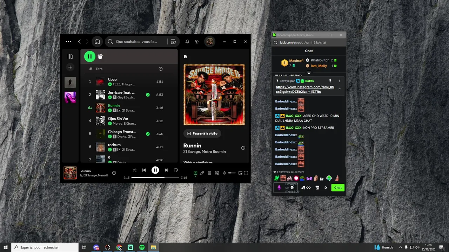Open artist link 21 Savage, Metro Boomin
Image resolution: width=449 pixels, height=252 pixels.
pyautogui.click(x=205, y=152)
